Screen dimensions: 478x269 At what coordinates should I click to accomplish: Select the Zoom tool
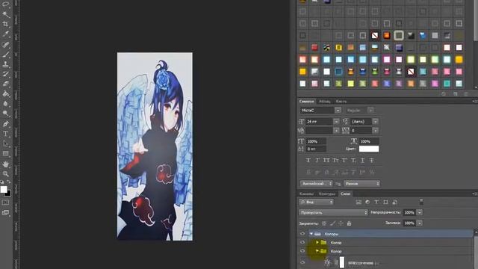click(5, 173)
